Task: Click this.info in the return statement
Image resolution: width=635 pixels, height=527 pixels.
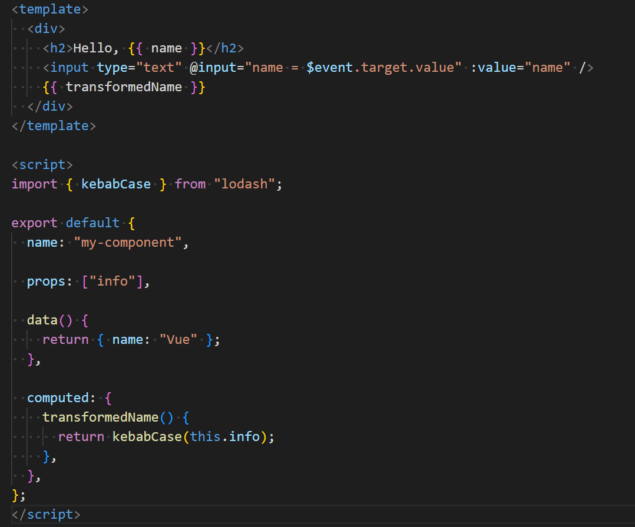Action: [x=225, y=437]
